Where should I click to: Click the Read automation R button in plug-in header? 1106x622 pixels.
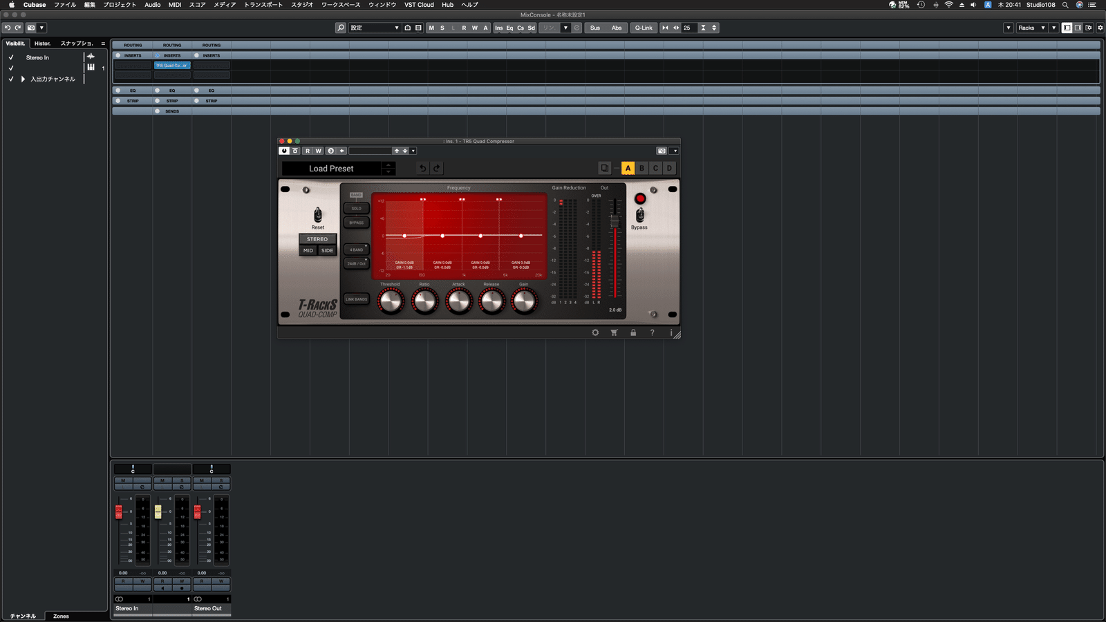308,151
